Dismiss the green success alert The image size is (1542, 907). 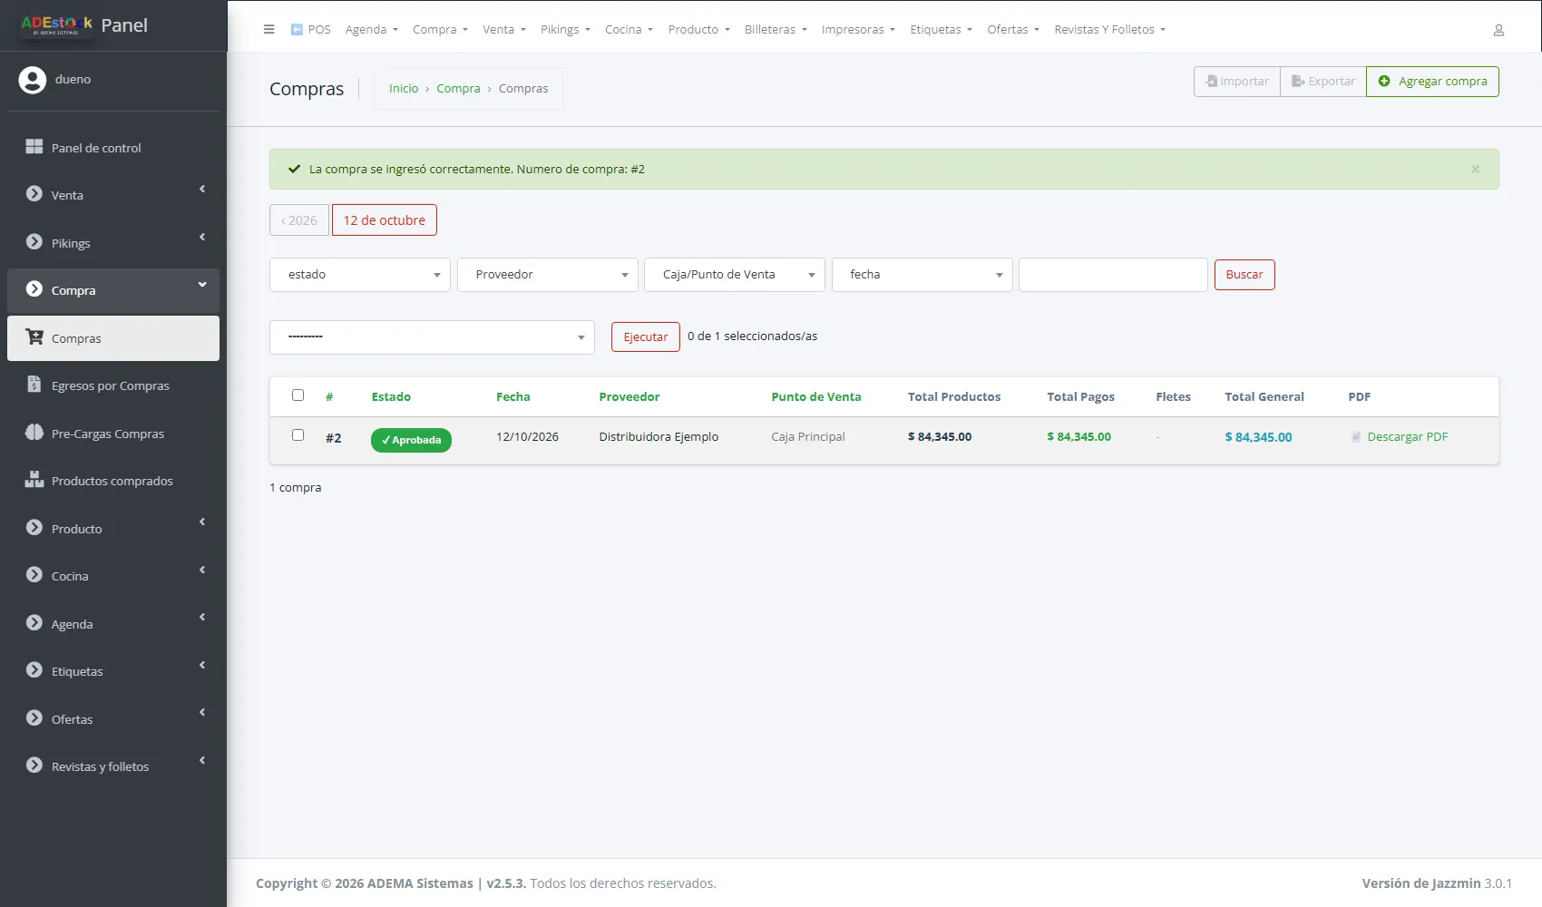coord(1475,170)
